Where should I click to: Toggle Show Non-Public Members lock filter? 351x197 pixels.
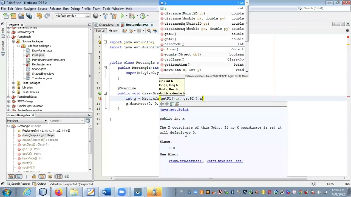click(x=34, y=176)
